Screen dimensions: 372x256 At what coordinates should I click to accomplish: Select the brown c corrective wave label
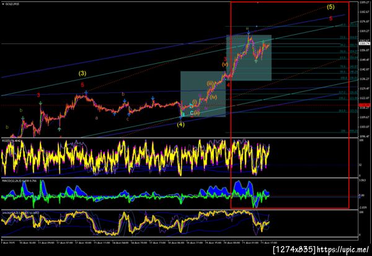(x=128, y=119)
